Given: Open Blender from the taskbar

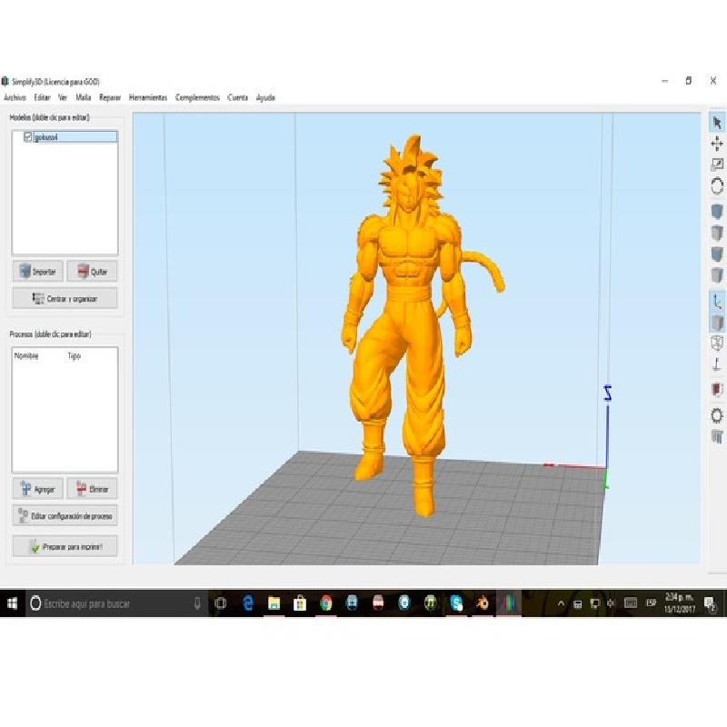Looking at the screenshot, I should [x=483, y=603].
